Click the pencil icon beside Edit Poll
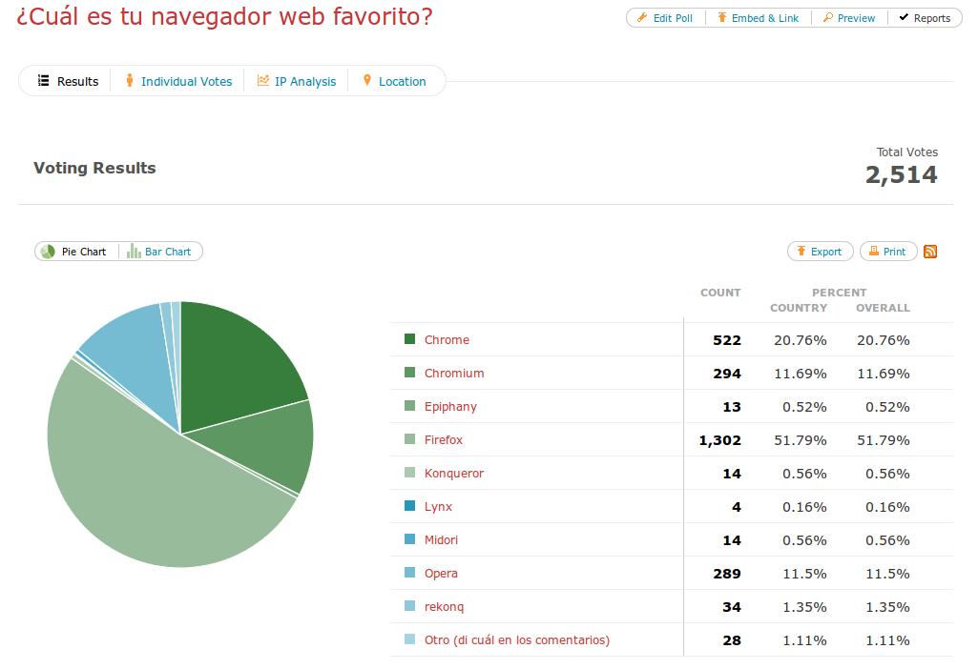The width and height of the screenshot is (978, 669). click(642, 18)
